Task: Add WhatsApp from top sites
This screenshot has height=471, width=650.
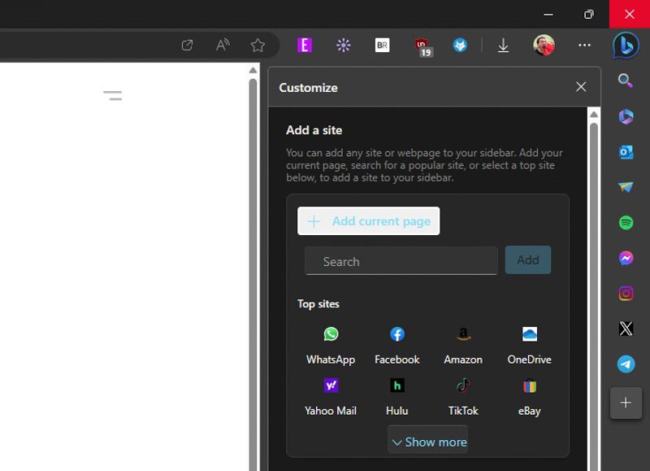Action: [x=331, y=346]
